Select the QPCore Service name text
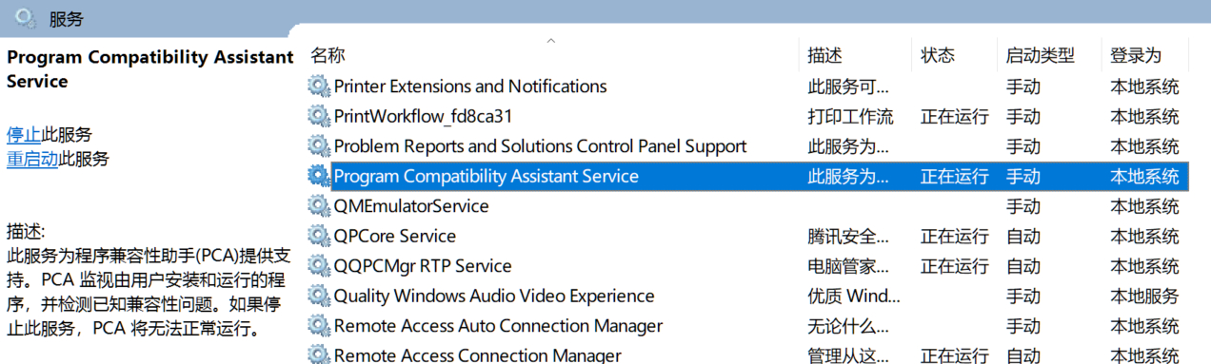 (394, 236)
